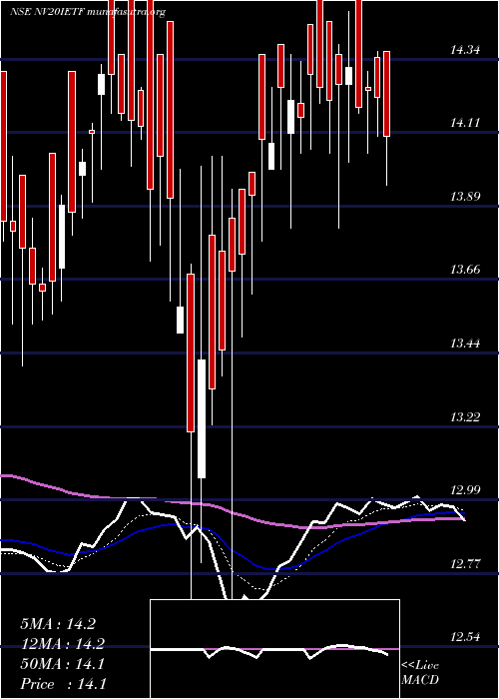Click the 14.11 price axis label
The height and width of the screenshot is (699, 499).
[x=465, y=123]
